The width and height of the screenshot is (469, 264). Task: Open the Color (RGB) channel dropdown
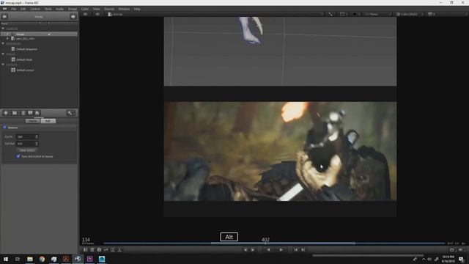click(x=409, y=14)
